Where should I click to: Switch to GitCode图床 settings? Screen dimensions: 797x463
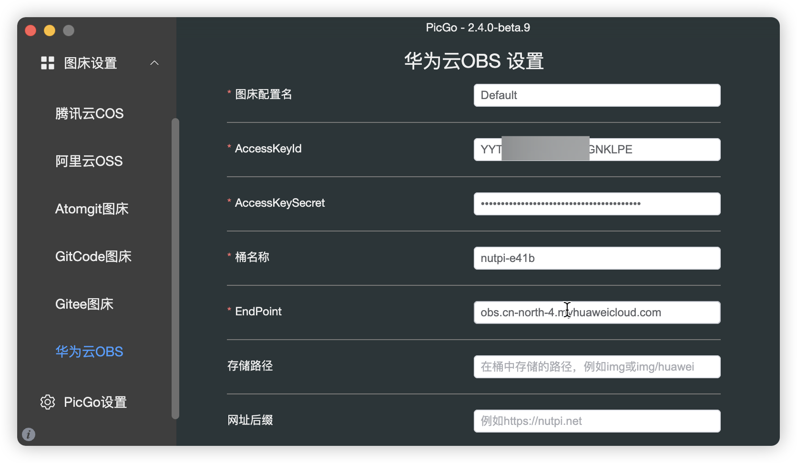tap(93, 256)
